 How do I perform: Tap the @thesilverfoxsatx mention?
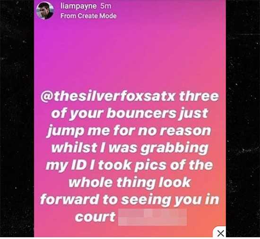click(108, 96)
